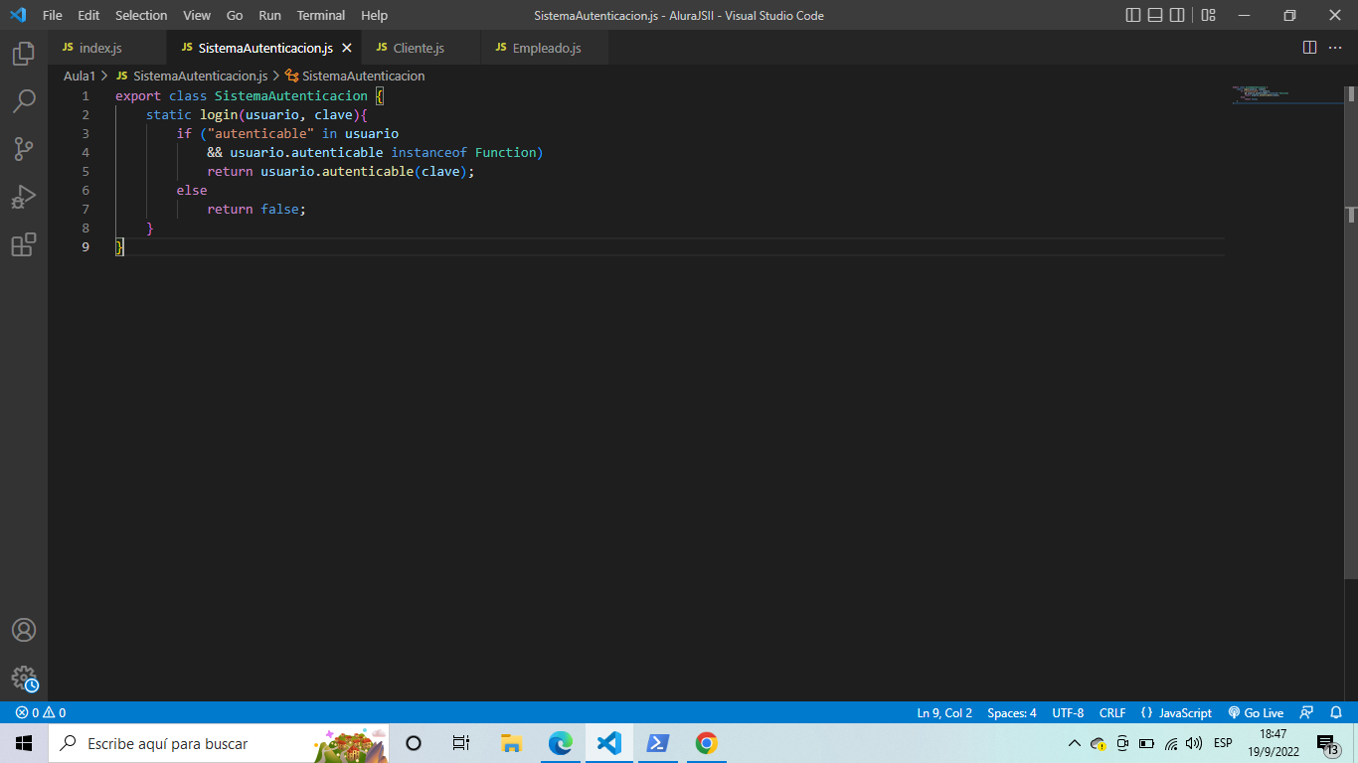Screen dimensions: 1358x763
Task: Open Microsoft Edge from taskbar
Action: (x=561, y=743)
